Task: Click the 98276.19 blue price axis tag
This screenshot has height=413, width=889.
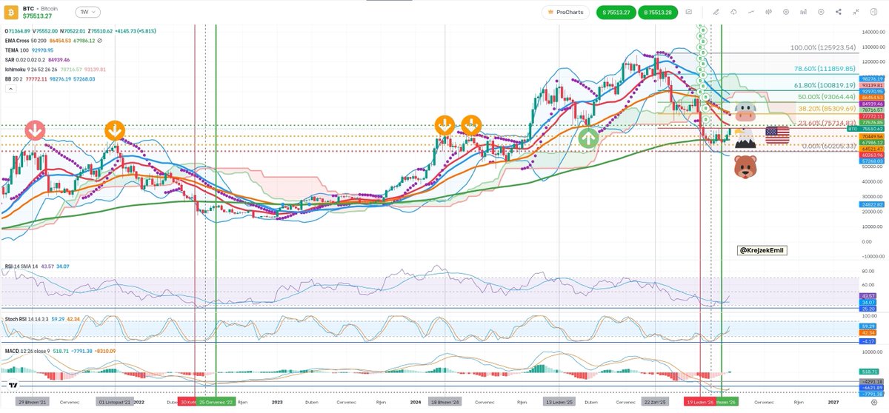Action: 870,78
